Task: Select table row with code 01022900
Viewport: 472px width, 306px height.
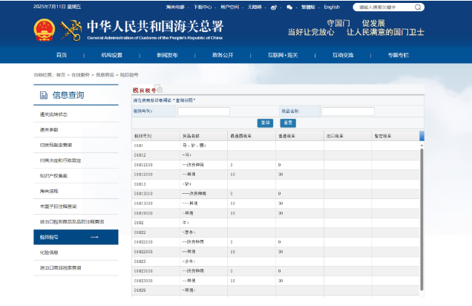Action: [x=275, y=252]
